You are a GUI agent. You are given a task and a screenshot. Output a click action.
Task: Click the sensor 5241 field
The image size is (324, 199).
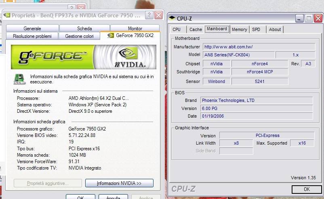[x=259, y=81]
